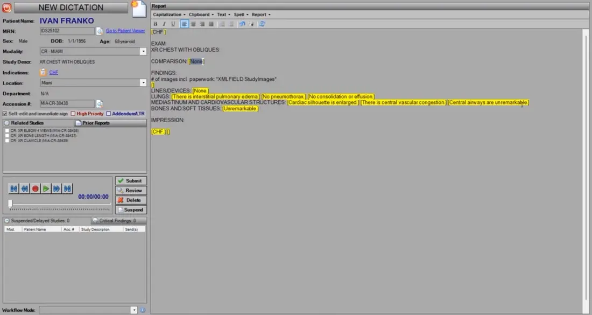Align report text left
The width and height of the screenshot is (592, 315).
(184, 24)
